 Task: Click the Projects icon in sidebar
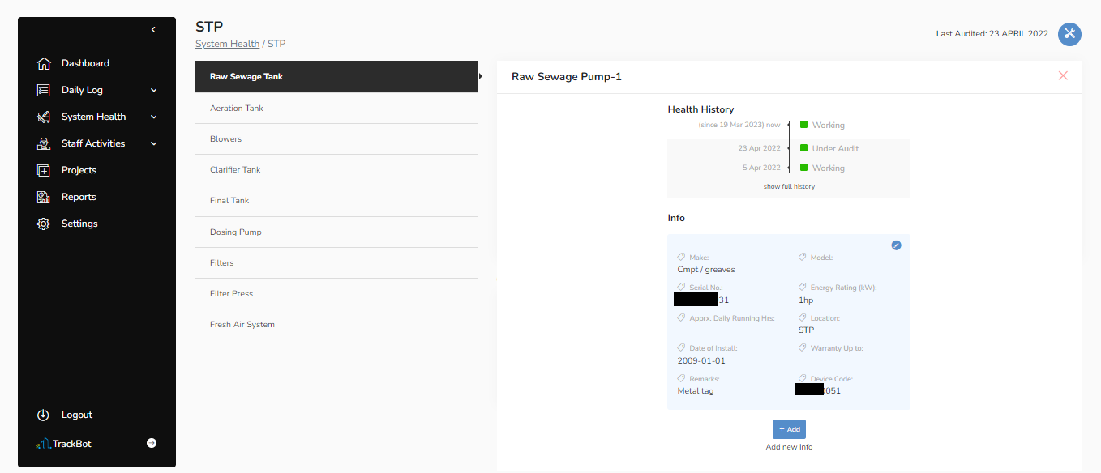(x=44, y=170)
